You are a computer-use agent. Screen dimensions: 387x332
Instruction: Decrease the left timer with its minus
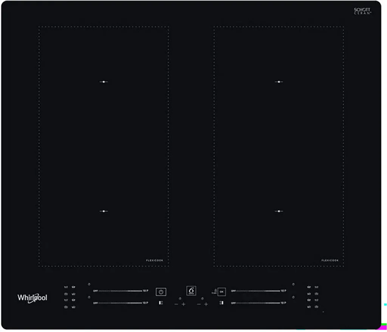click(x=176, y=304)
